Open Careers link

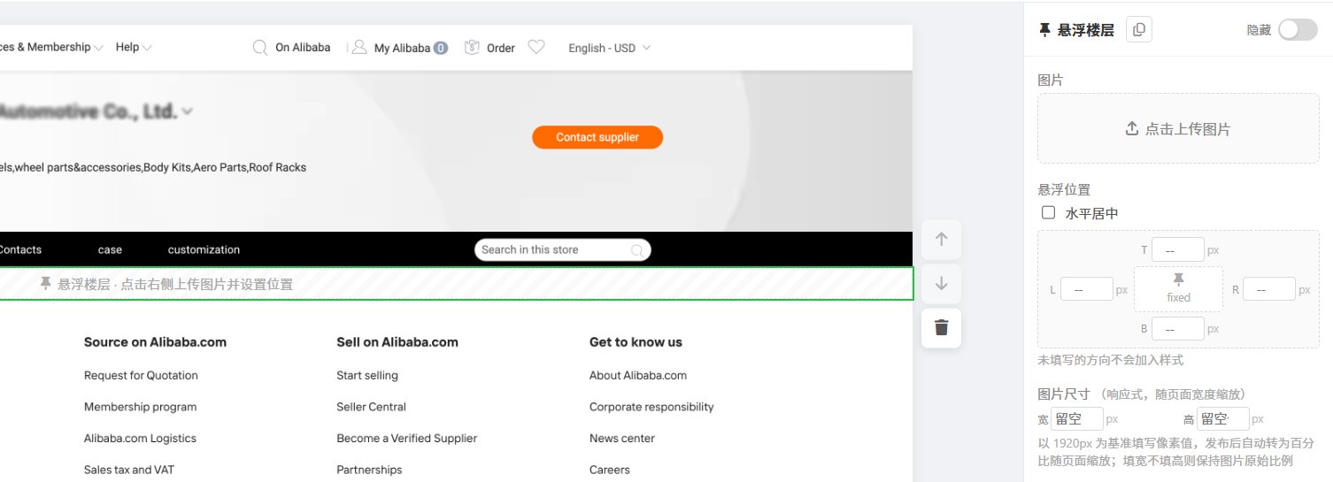610,470
